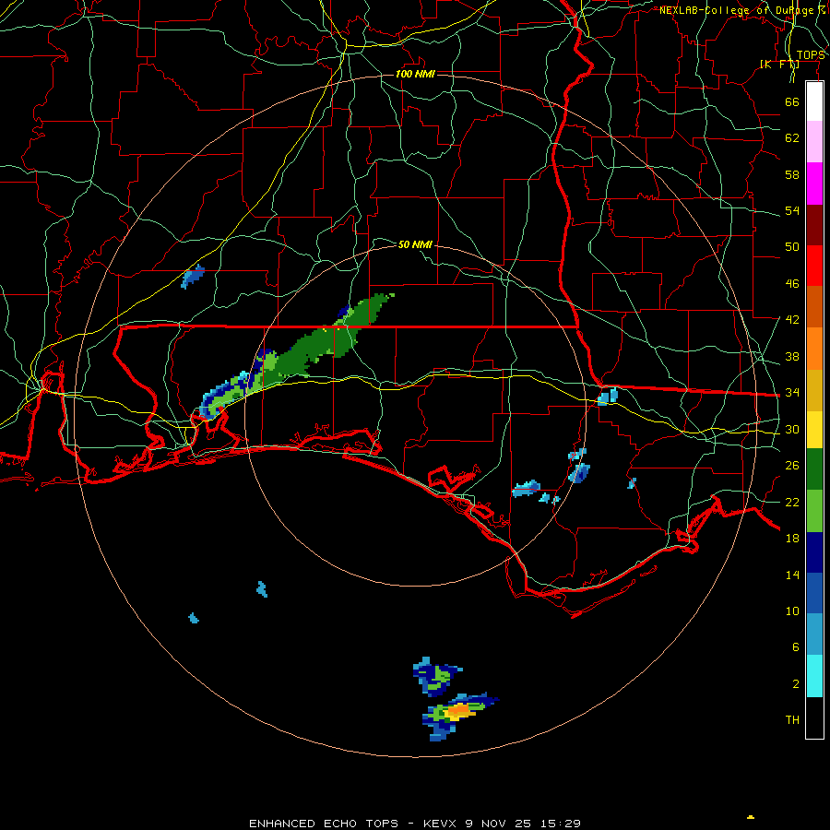
Task: Click the 2 value on the scale
Action: (x=796, y=684)
